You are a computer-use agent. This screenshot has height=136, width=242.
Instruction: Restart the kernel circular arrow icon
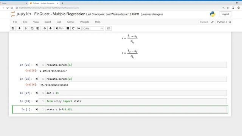tap(73, 28)
